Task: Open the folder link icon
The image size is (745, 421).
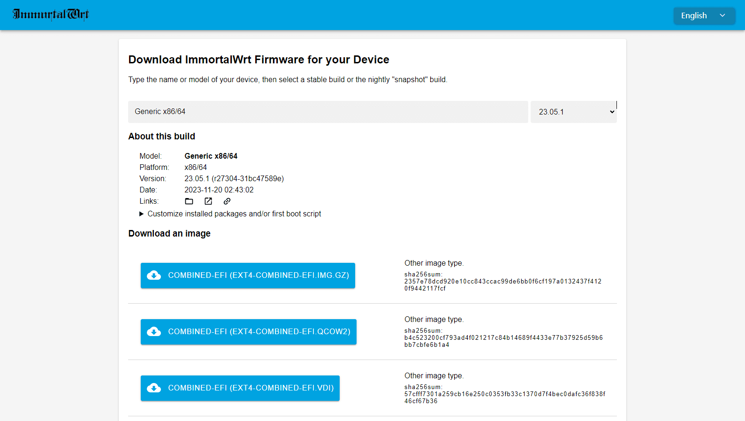Action: 189,201
